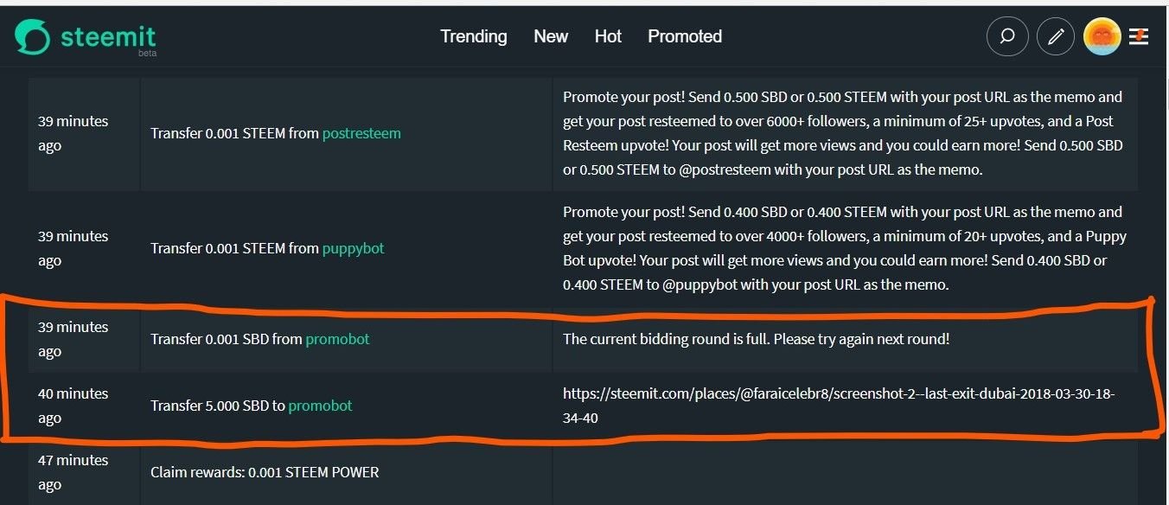
Task: Click the Steemit logo icon
Action: (x=33, y=37)
